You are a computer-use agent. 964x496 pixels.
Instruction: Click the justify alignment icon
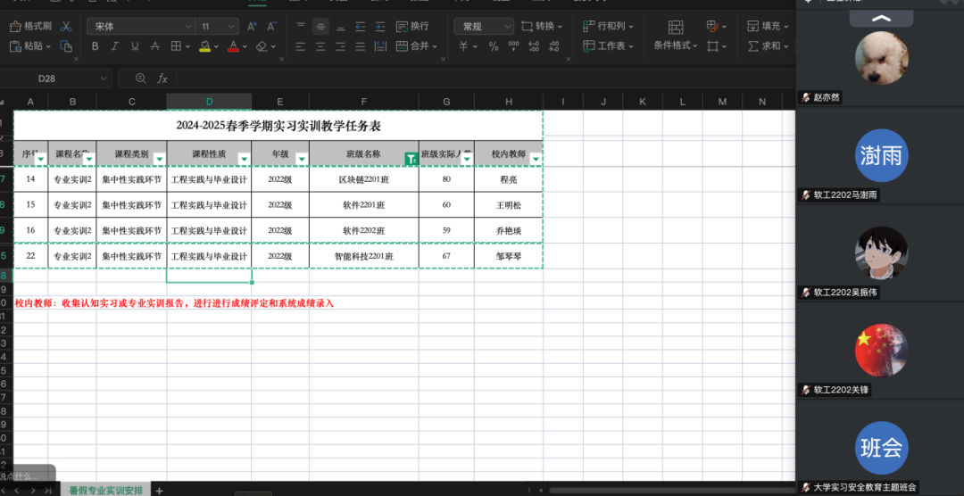[361, 46]
